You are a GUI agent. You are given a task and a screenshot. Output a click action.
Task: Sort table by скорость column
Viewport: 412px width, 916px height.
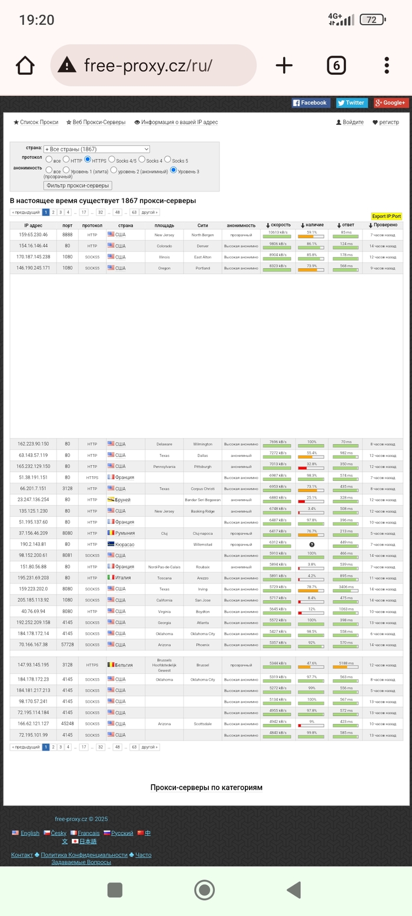278,225
